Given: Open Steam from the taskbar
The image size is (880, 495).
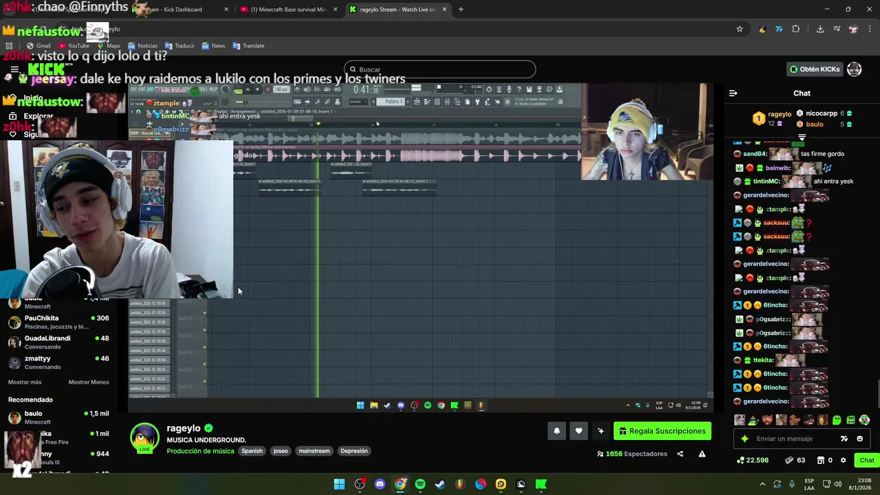Looking at the screenshot, I should tap(440, 484).
